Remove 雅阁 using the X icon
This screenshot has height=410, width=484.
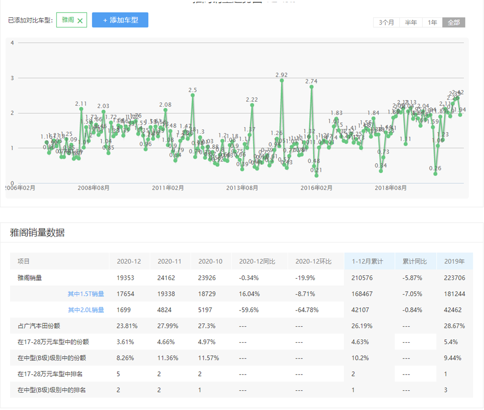[80, 21]
